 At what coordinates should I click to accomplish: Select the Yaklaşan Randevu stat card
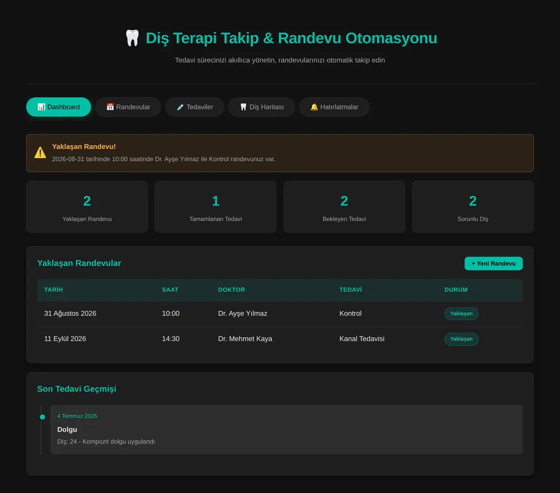(x=87, y=207)
